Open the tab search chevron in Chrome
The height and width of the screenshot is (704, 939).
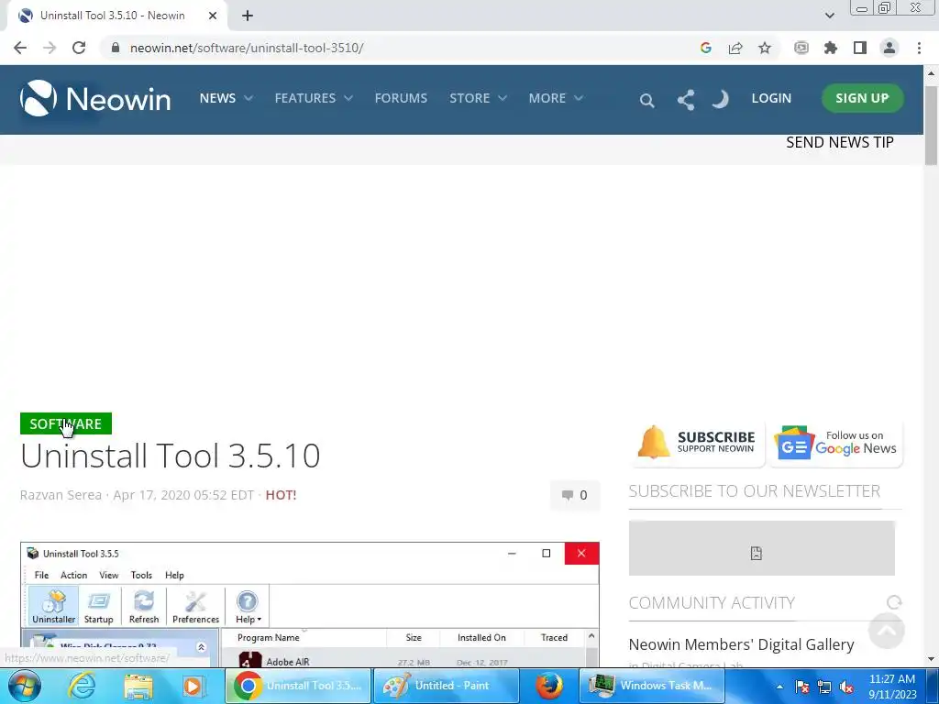tap(829, 16)
